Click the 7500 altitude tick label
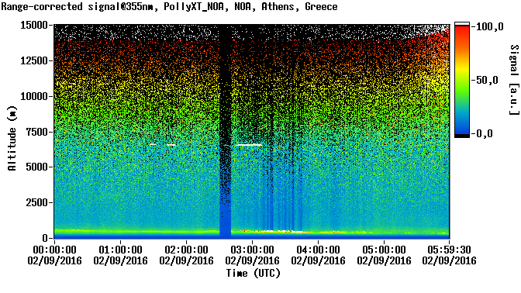521x293 pixels. coord(36,132)
